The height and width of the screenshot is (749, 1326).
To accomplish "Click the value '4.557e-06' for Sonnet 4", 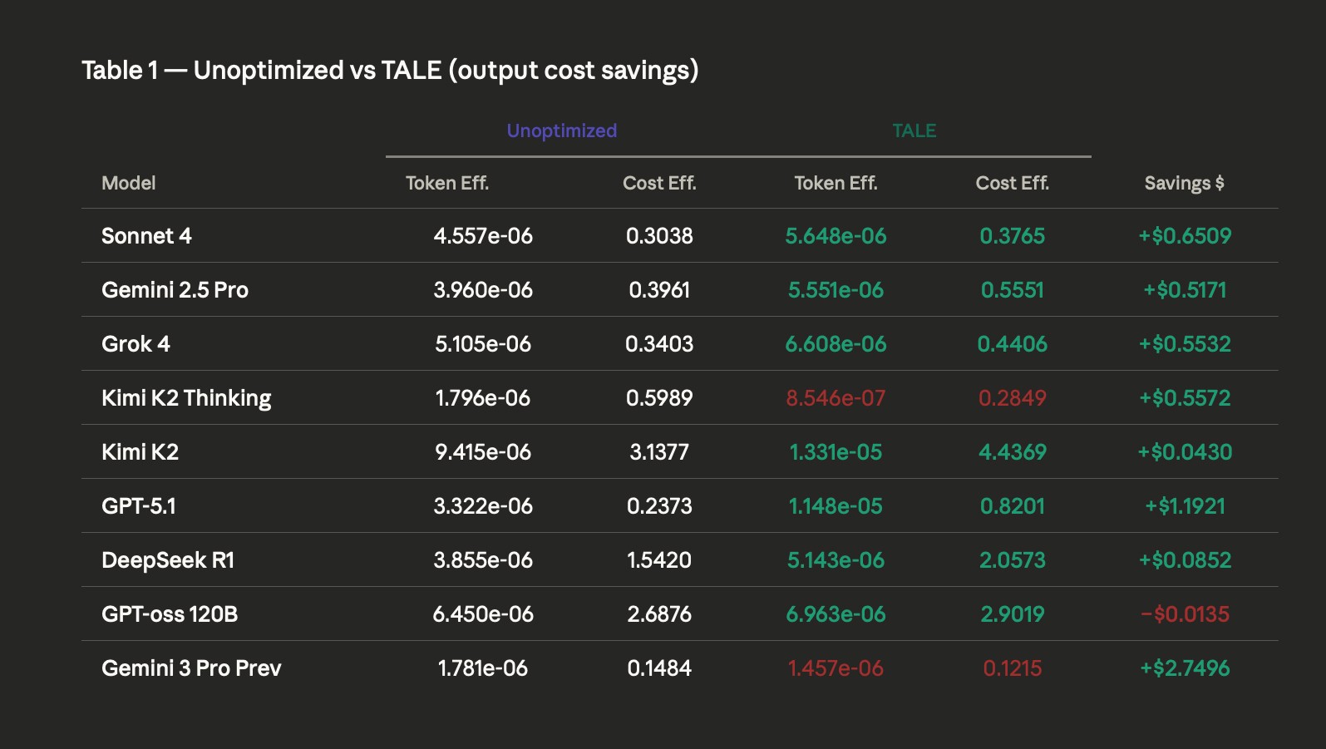I will tap(483, 236).
